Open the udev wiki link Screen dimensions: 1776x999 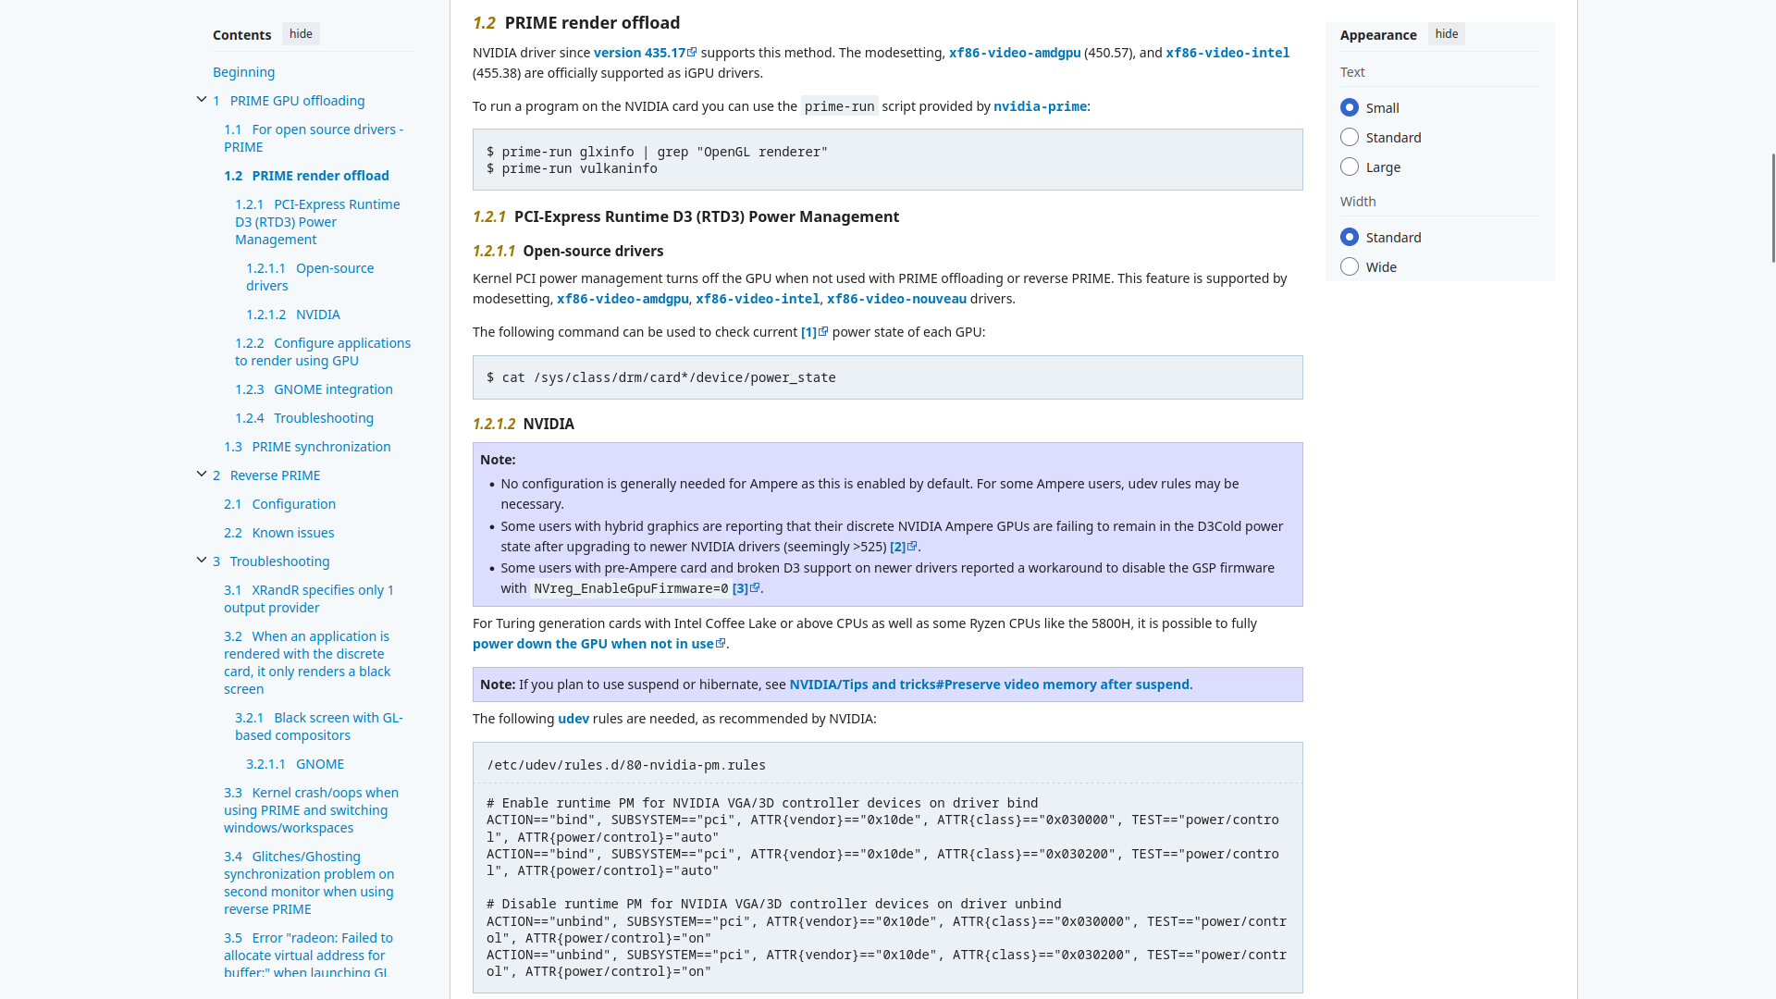(x=573, y=719)
